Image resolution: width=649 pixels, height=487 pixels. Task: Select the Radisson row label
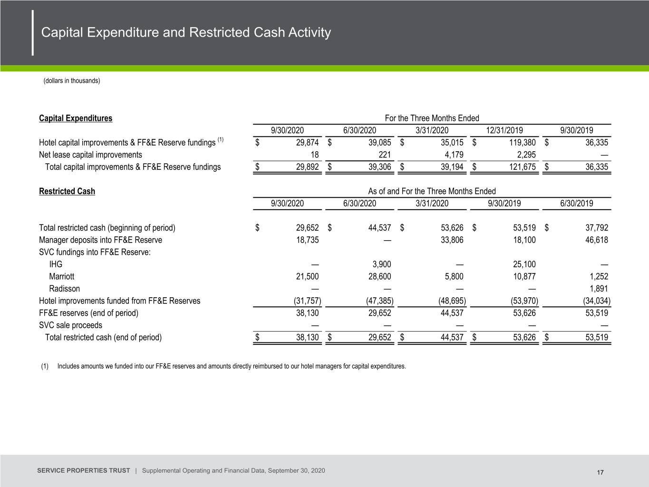tap(65, 289)
